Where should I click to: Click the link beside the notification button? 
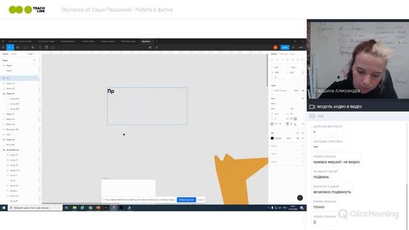point(201,200)
